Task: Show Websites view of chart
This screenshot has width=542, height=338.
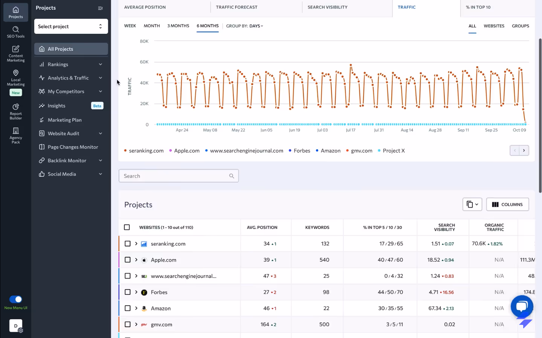Action: (494, 26)
